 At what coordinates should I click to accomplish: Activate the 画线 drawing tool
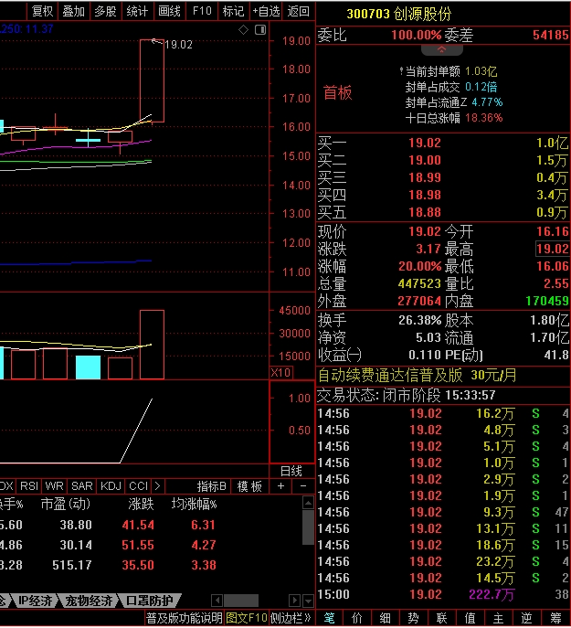[169, 11]
